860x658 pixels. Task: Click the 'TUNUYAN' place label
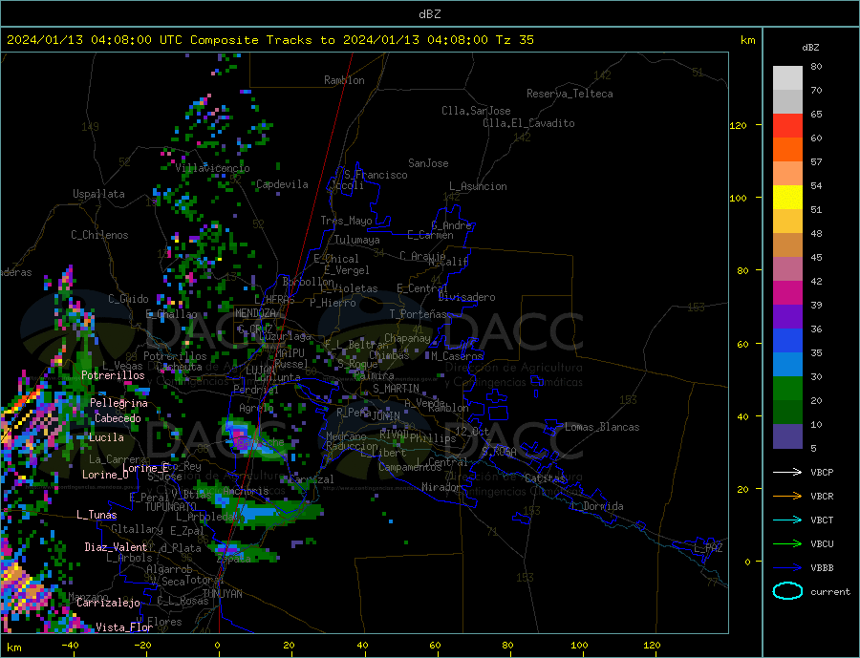coord(222,594)
